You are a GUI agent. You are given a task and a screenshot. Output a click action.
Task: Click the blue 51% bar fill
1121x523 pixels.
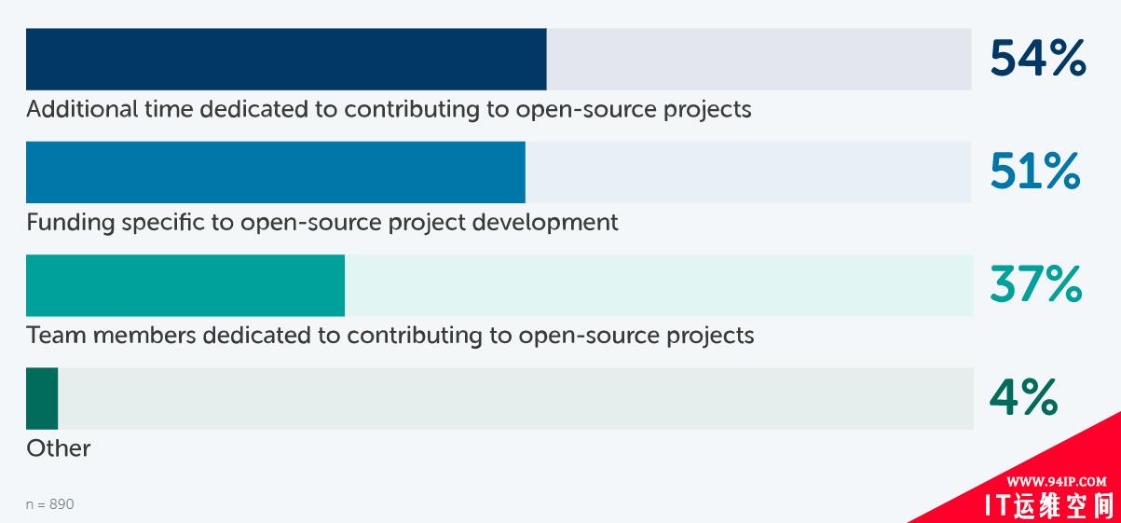[x=275, y=172]
